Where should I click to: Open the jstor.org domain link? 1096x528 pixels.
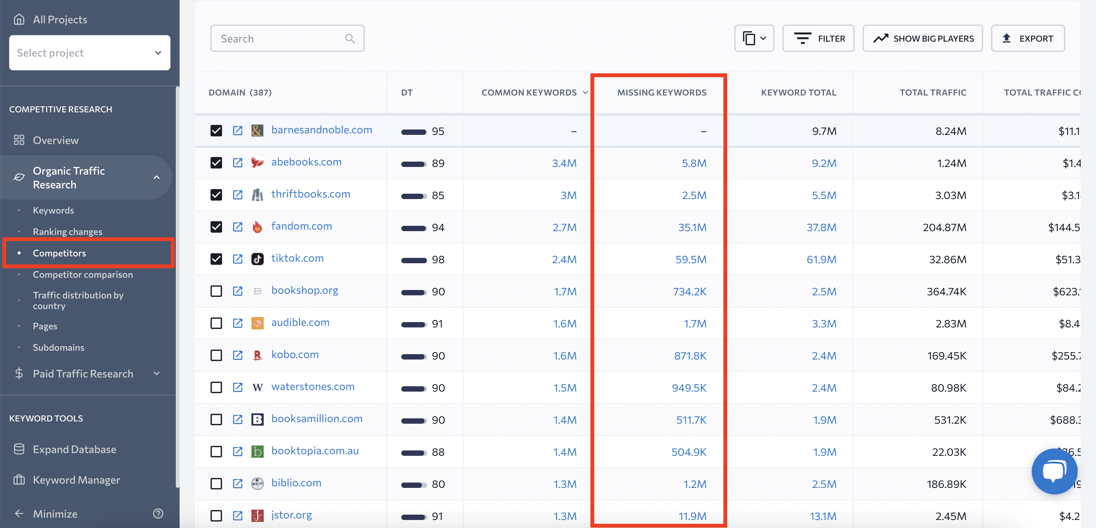[x=292, y=515]
